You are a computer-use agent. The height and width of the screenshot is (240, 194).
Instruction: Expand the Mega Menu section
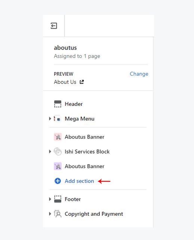click(x=50, y=119)
